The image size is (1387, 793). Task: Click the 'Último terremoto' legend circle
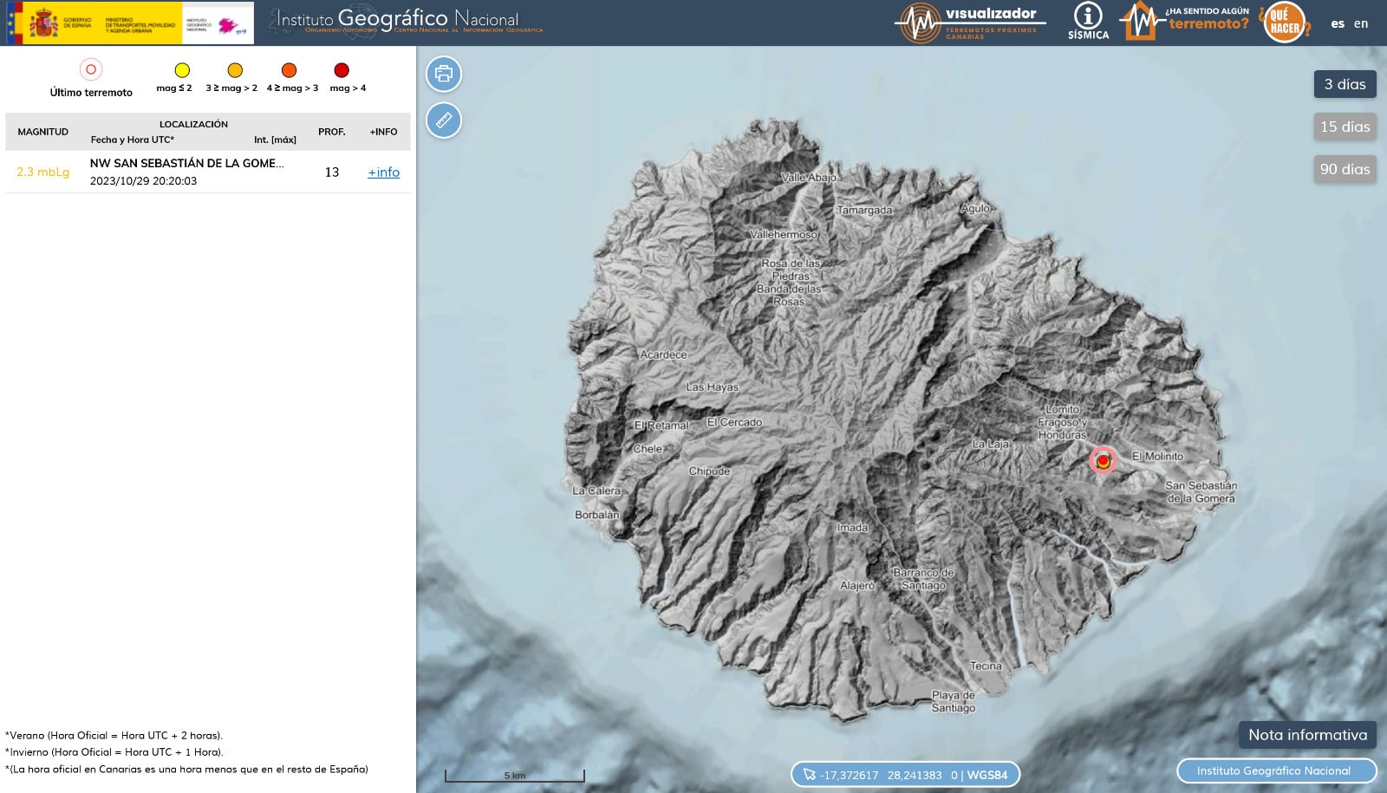click(91, 69)
